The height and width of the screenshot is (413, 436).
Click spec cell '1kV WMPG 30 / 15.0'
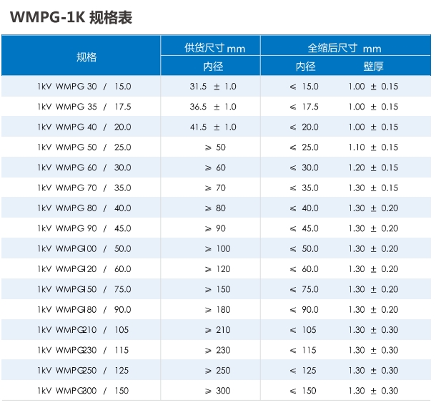pyautogui.click(x=84, y=87)
